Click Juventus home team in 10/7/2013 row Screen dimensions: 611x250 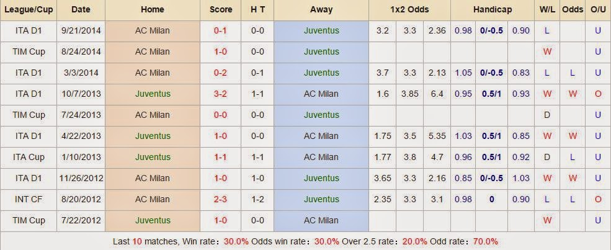click(x=153, y=94)
